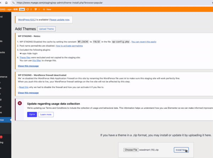Open the You can revert this easily link
The width and height of the screenshot is (213, 158).
click(144, 42)
